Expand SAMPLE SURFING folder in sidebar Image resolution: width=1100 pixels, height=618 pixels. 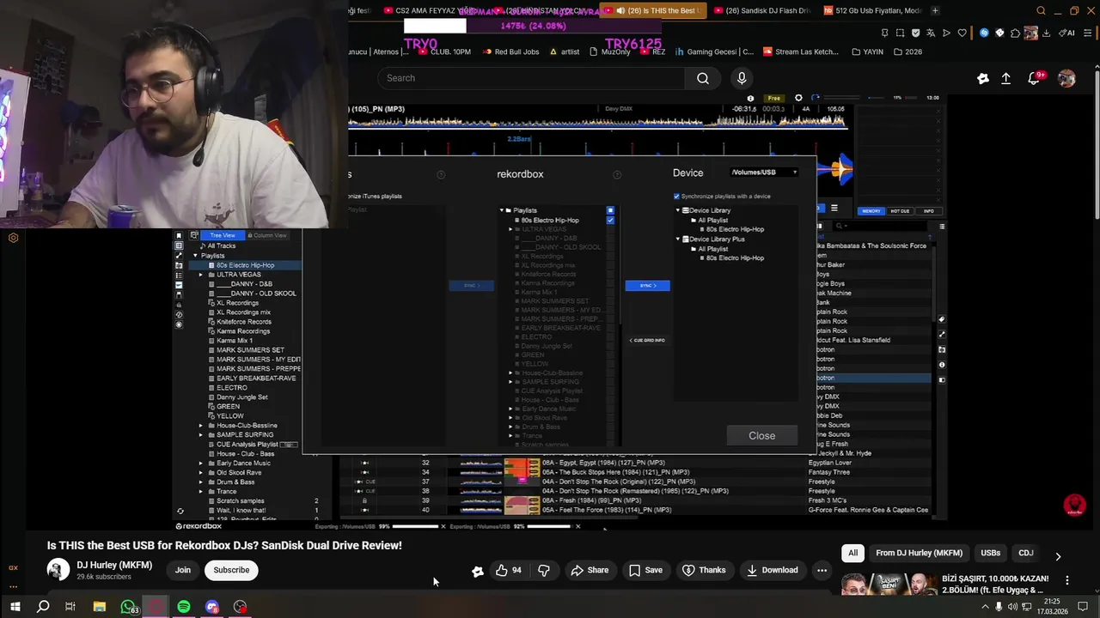point(201,435)
